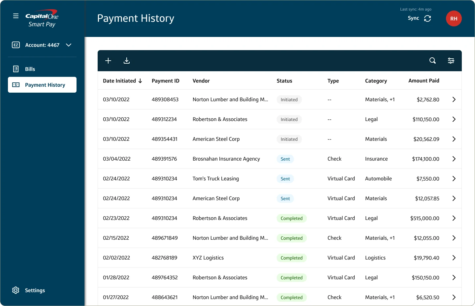
Task: Open details for the $515,000.00 payment
Action: [454, 218]
